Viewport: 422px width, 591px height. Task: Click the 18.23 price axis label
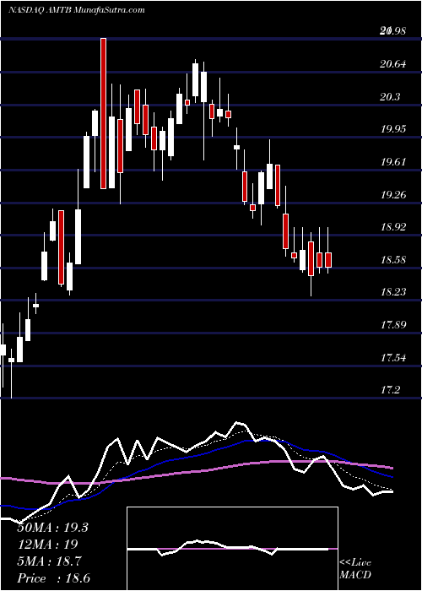pos(393,292)
